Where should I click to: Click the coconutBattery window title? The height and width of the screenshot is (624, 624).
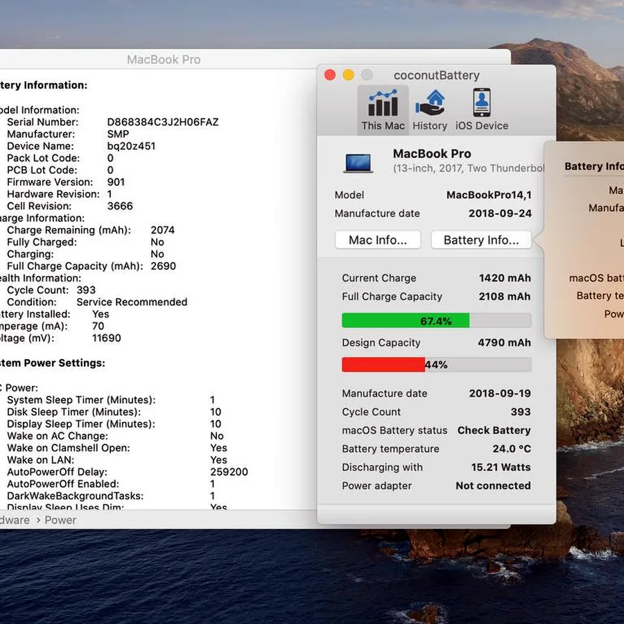pyautogui.click(x=437, y=75)
